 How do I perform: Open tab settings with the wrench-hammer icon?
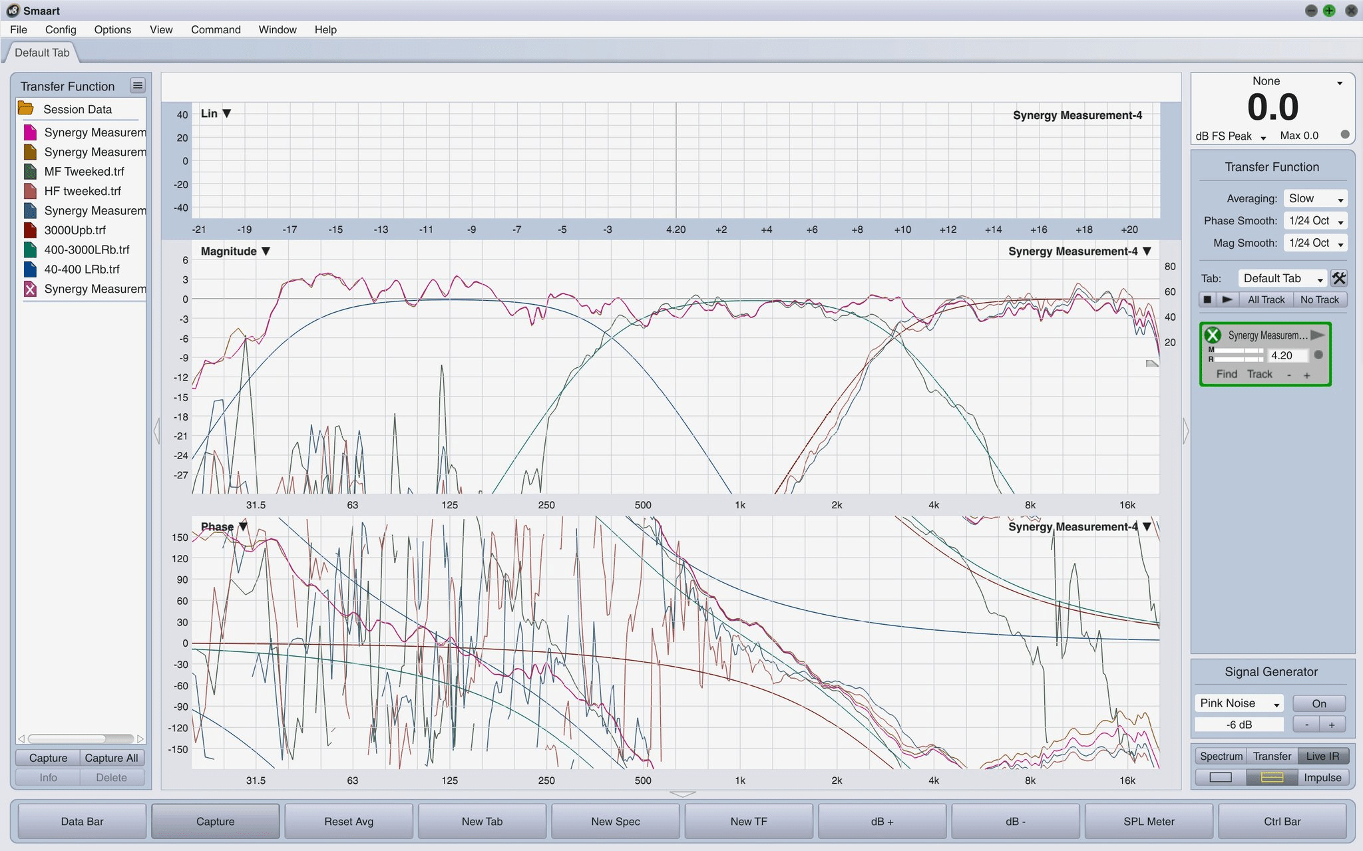[x=1338, y=278]
